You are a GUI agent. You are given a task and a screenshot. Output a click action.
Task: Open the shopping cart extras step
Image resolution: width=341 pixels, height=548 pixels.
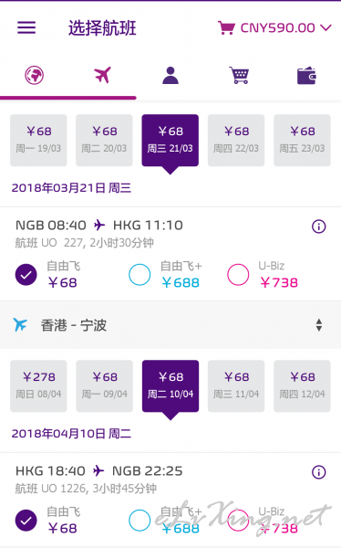point(239,75)
